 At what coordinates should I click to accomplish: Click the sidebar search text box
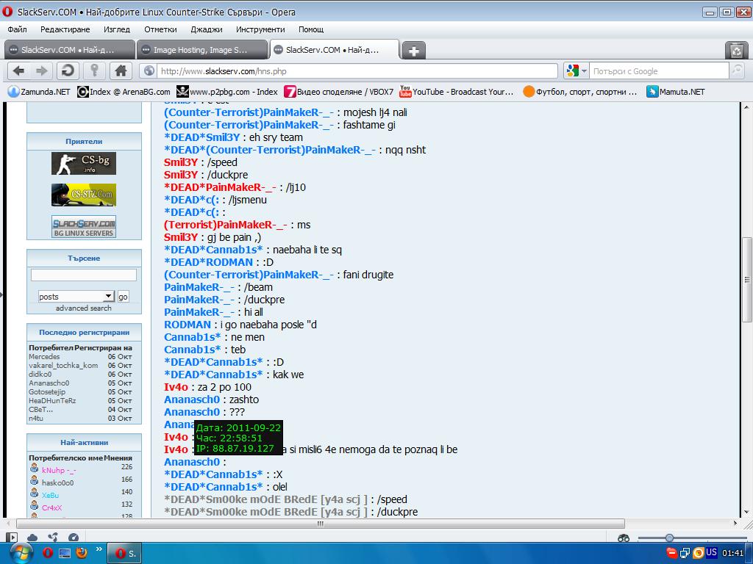[84, 275]
